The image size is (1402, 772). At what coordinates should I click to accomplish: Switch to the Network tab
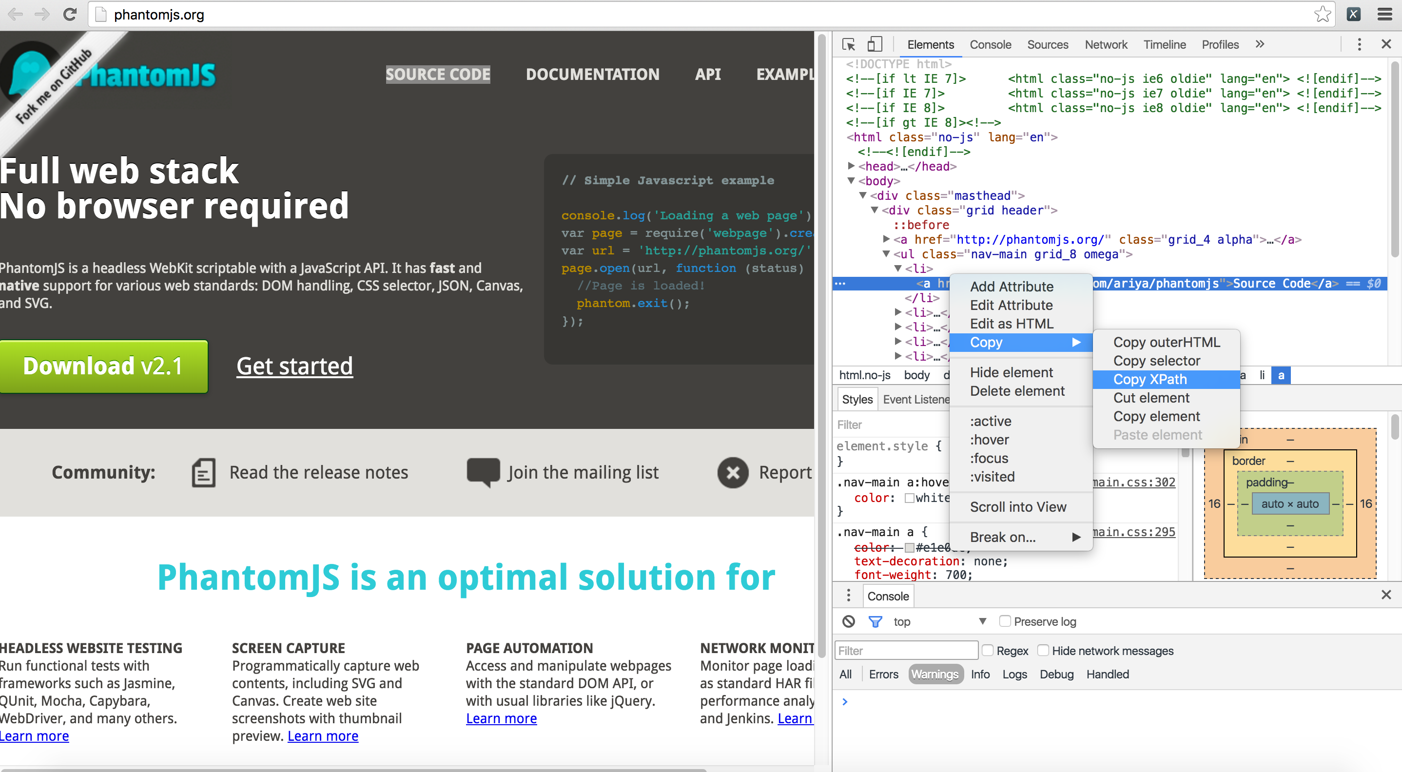click(x=1106, y=44)
